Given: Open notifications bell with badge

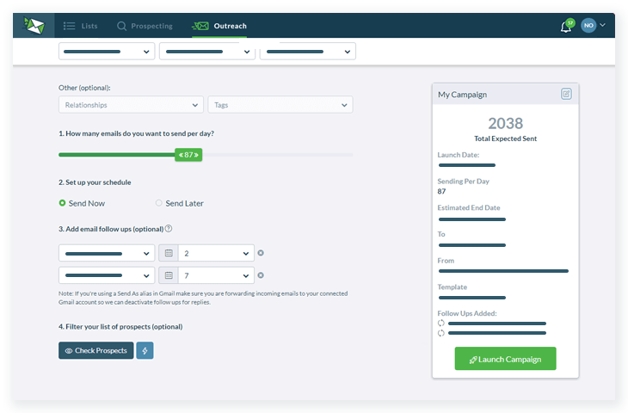Looking at the screenshot, I should pyautogui.click(x=567, y=26).
